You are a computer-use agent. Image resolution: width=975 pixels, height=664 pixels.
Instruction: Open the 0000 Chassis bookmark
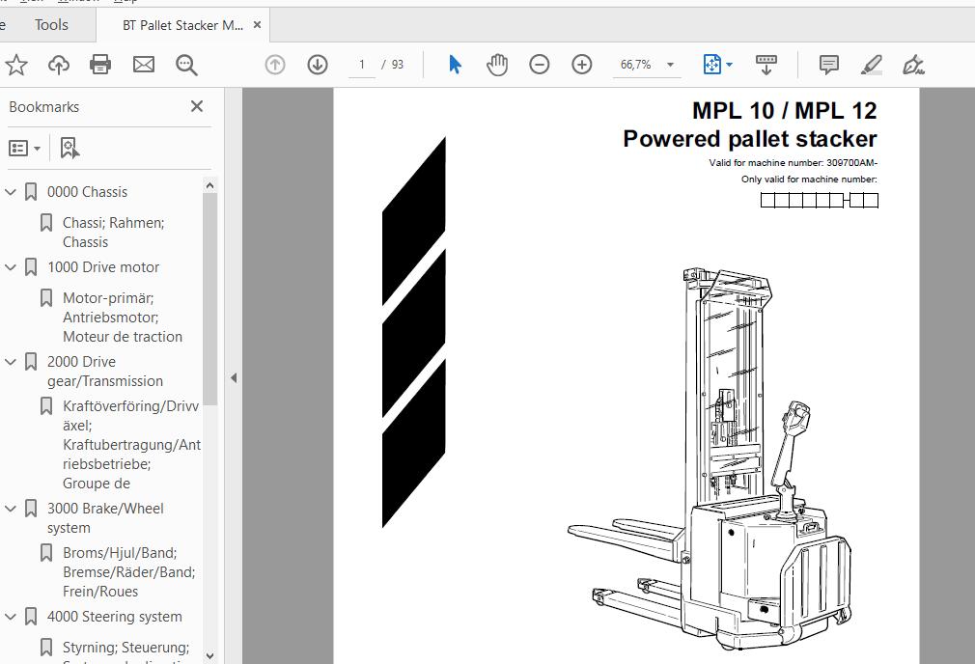point(87,192)
